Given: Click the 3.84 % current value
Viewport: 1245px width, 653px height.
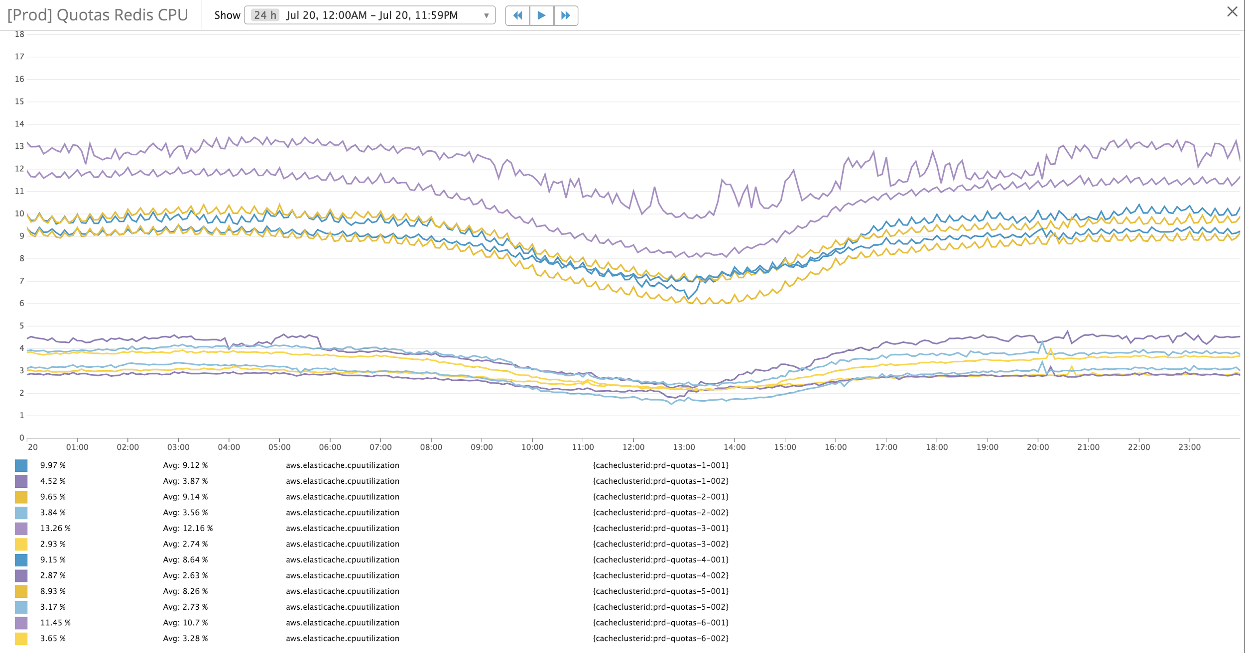Looking at the screenshot, I should (53, 513).
